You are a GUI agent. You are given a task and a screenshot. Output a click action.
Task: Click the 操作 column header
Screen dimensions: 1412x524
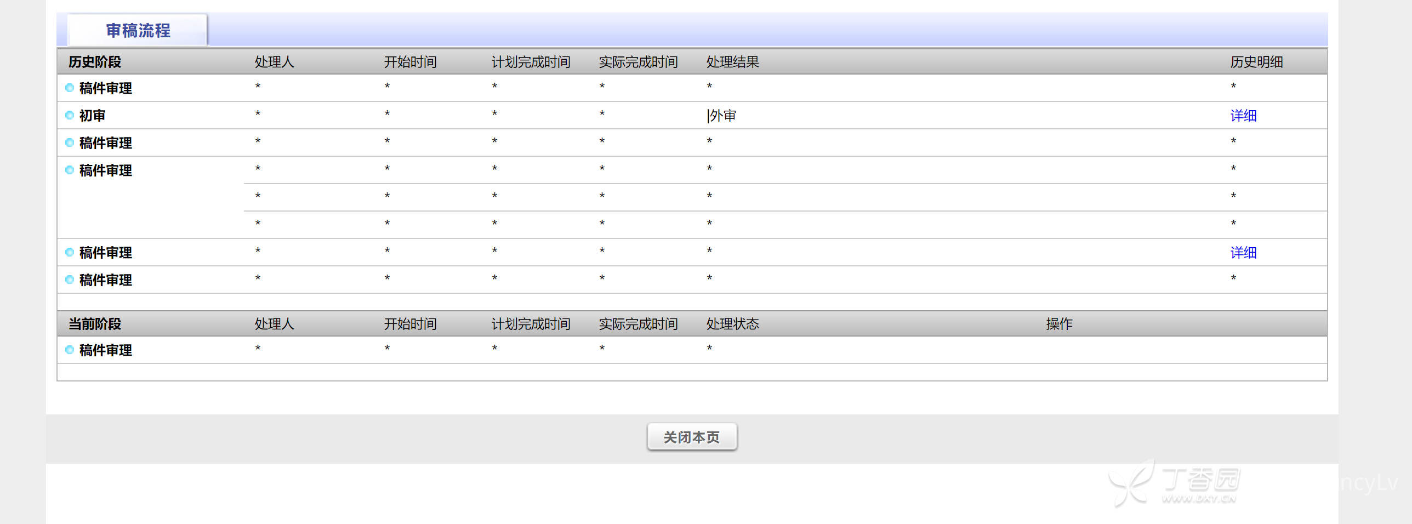tap(1058, 324)
